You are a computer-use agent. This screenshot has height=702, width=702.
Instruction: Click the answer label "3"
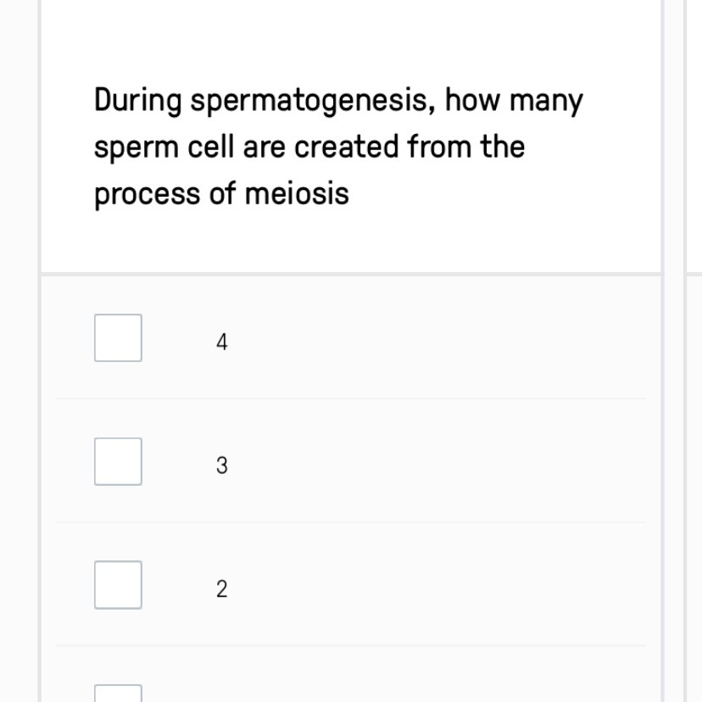222,465
